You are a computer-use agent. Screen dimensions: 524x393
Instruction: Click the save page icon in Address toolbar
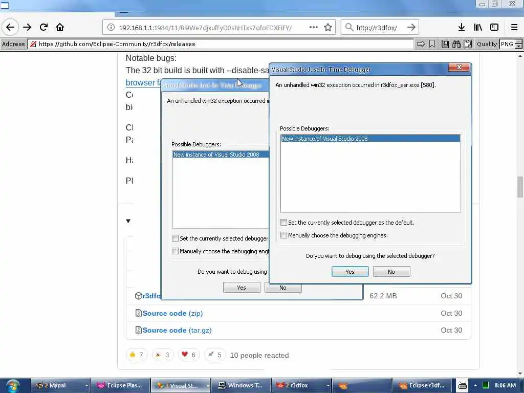(445, 44)
